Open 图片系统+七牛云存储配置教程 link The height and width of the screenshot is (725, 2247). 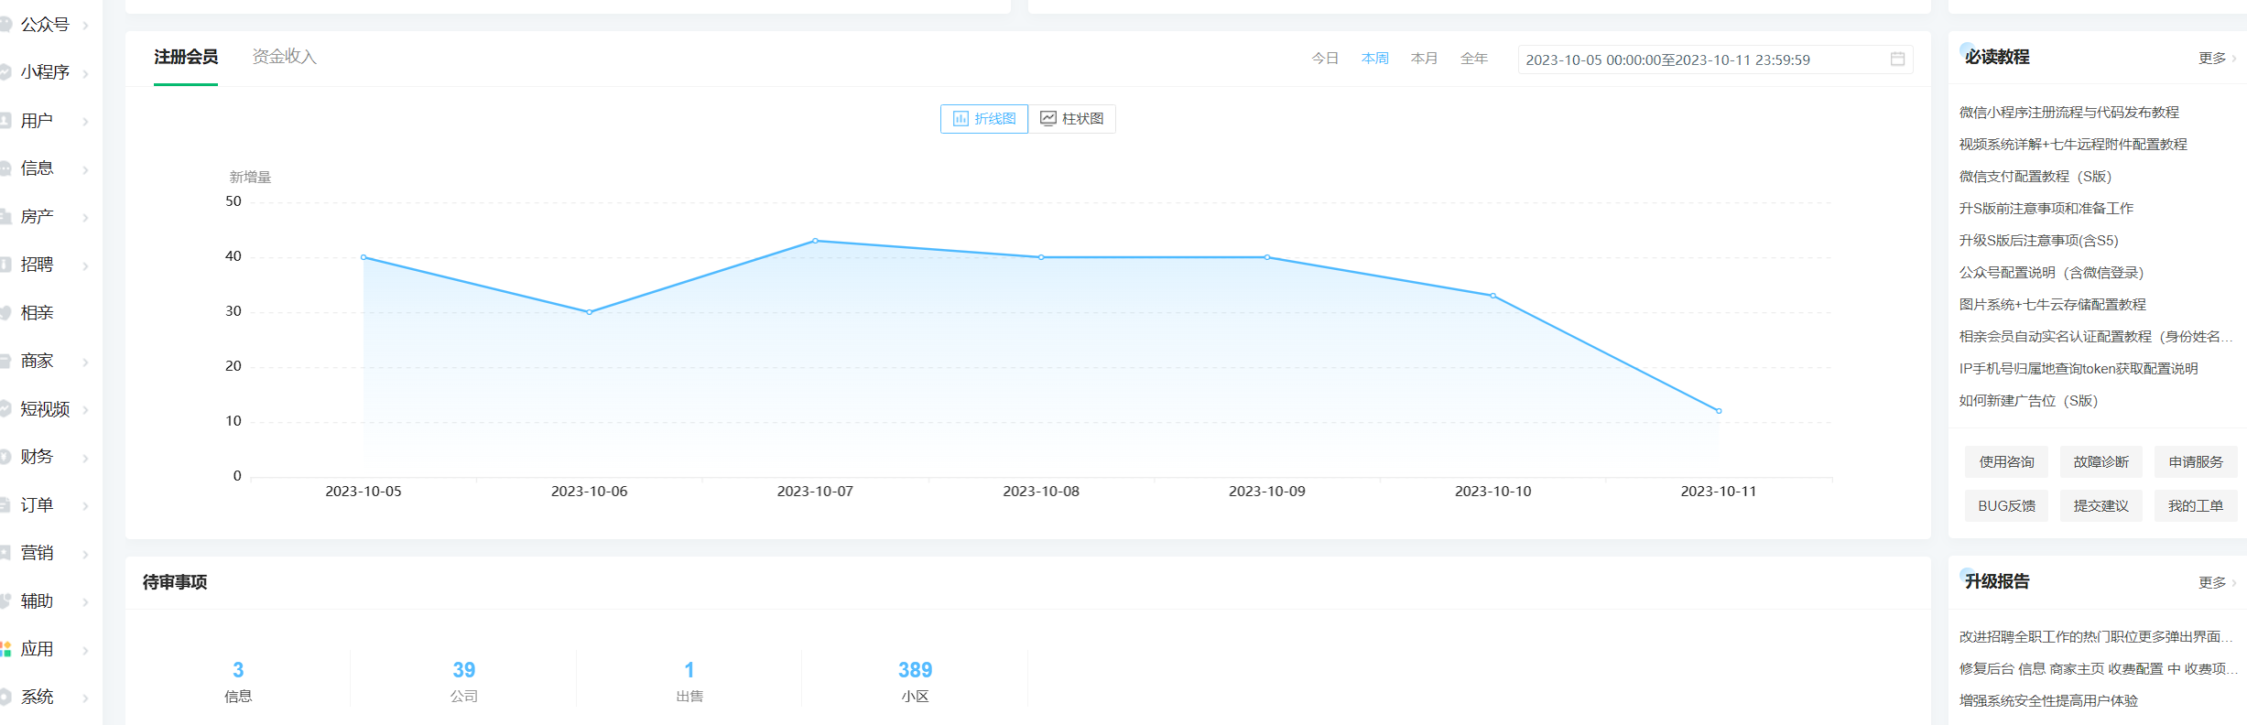[x=2052, y=304]
